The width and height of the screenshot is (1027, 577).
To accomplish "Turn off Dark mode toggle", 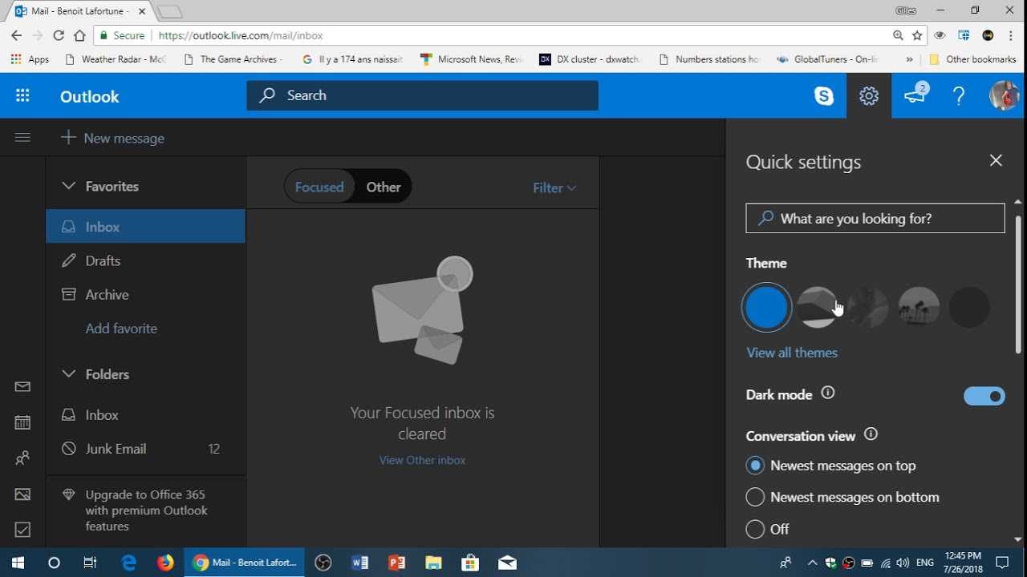I will coord(984,396).
